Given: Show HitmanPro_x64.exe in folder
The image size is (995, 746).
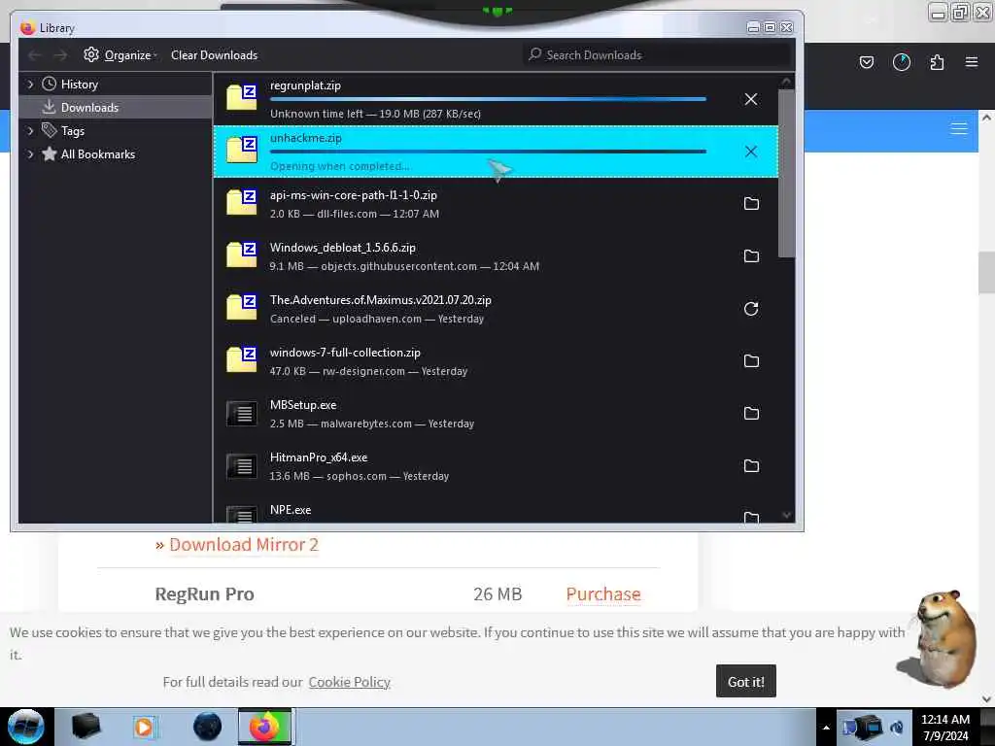Looking at the screenshot, I should [751, 466].
